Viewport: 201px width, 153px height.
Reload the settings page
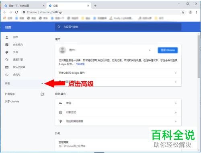16,12
